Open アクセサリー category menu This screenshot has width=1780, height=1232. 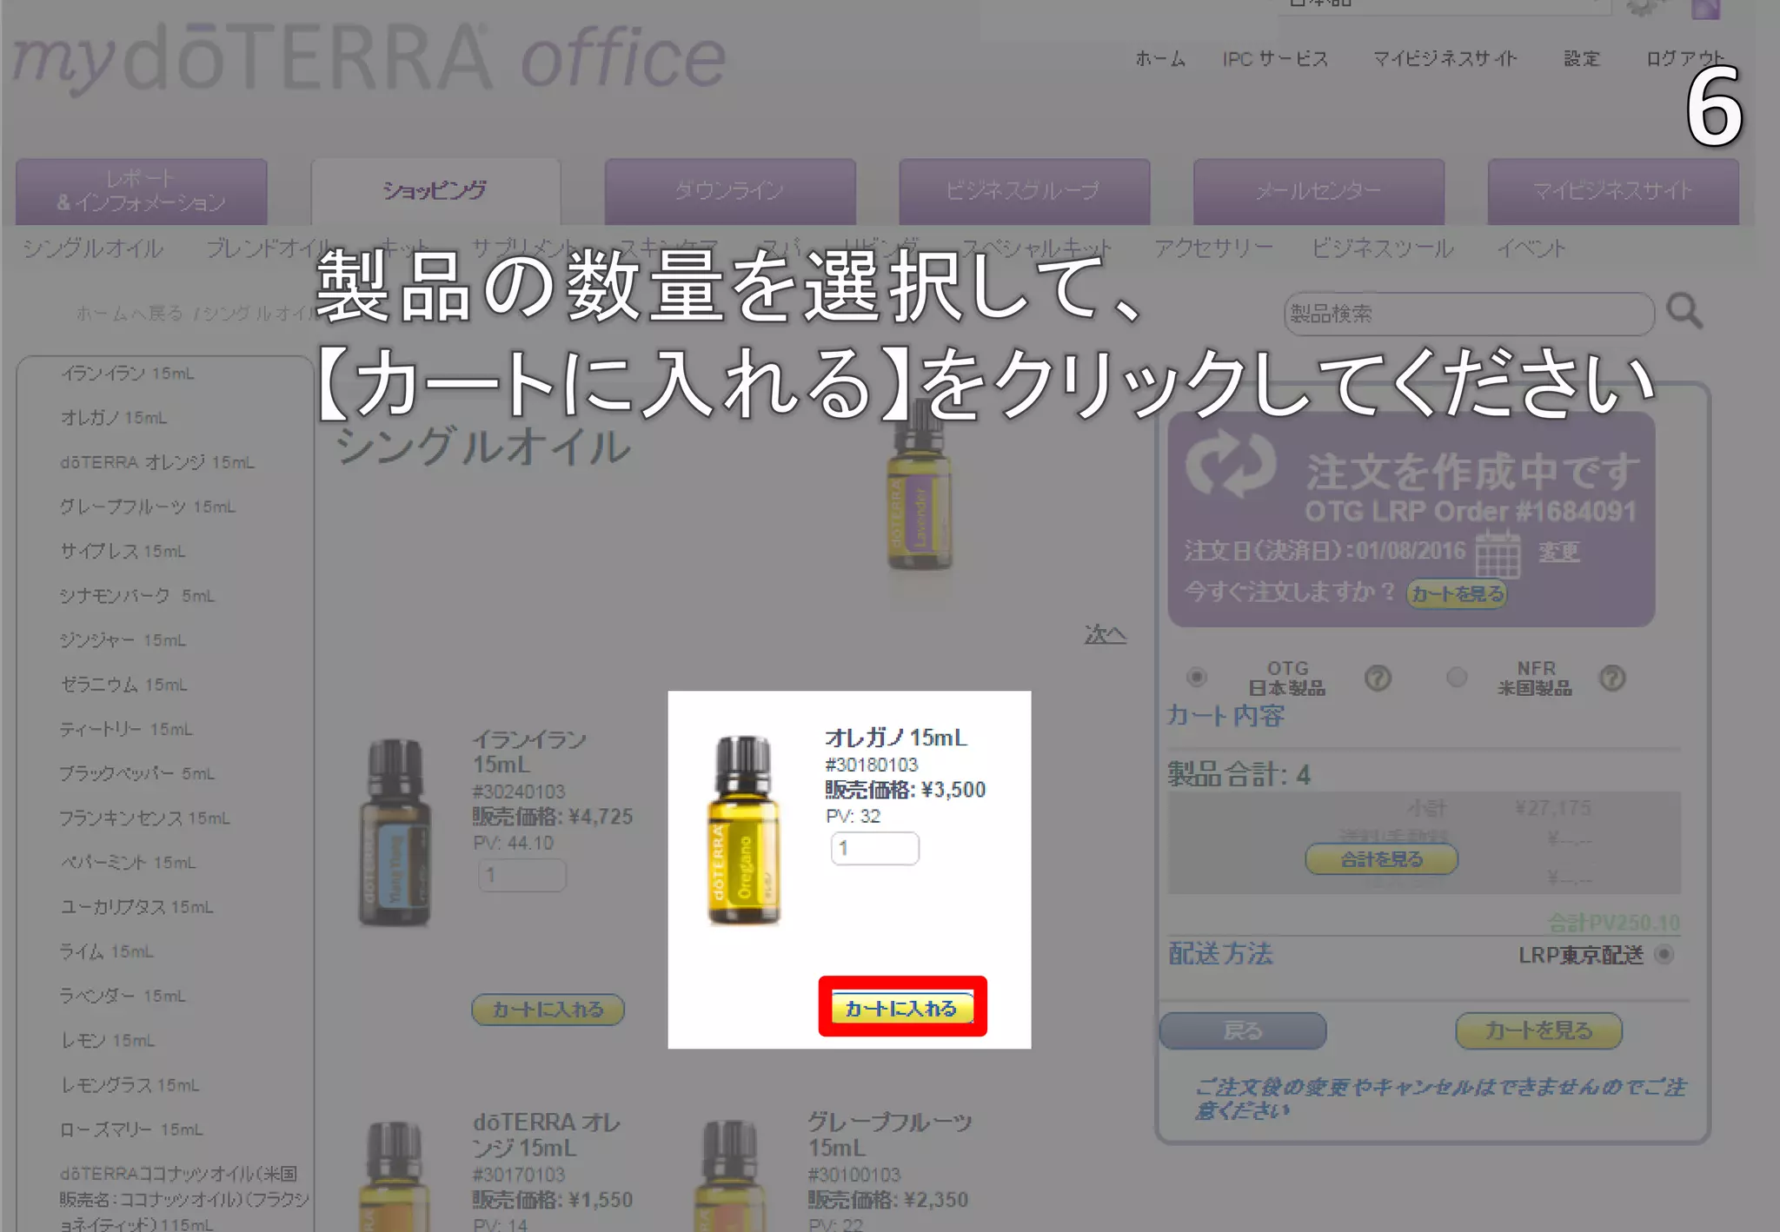pos(1213,248)
